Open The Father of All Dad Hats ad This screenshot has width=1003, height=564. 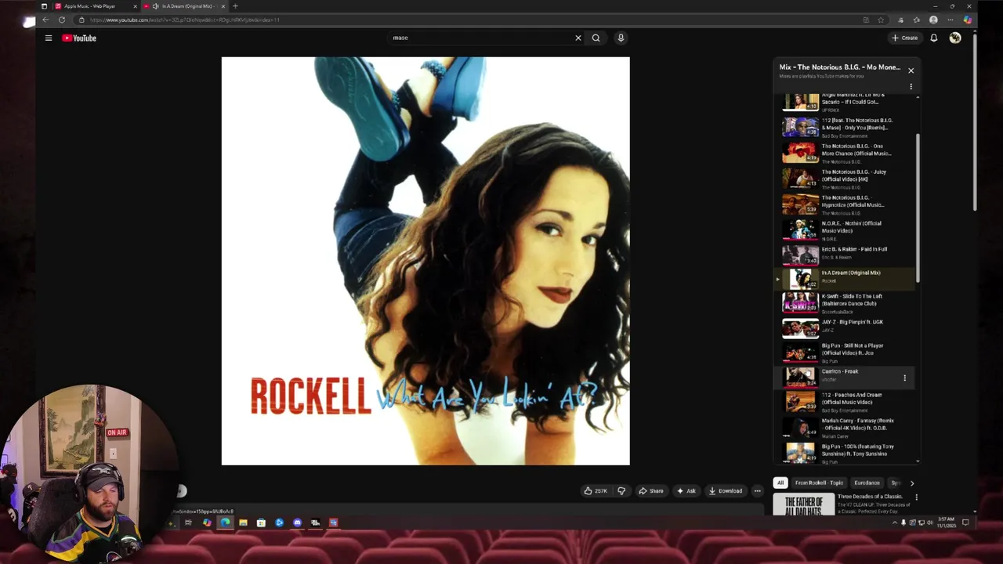point(804,504)
